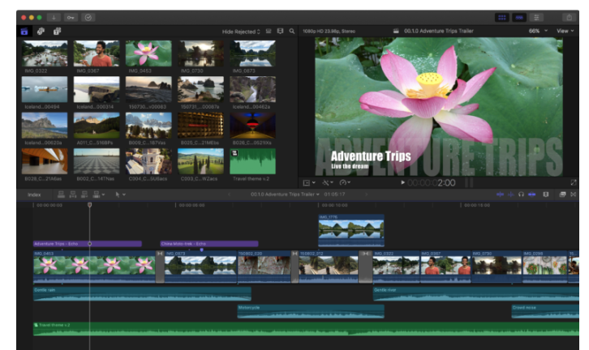Open the timeline tool selector dropdown

point(120,194)
